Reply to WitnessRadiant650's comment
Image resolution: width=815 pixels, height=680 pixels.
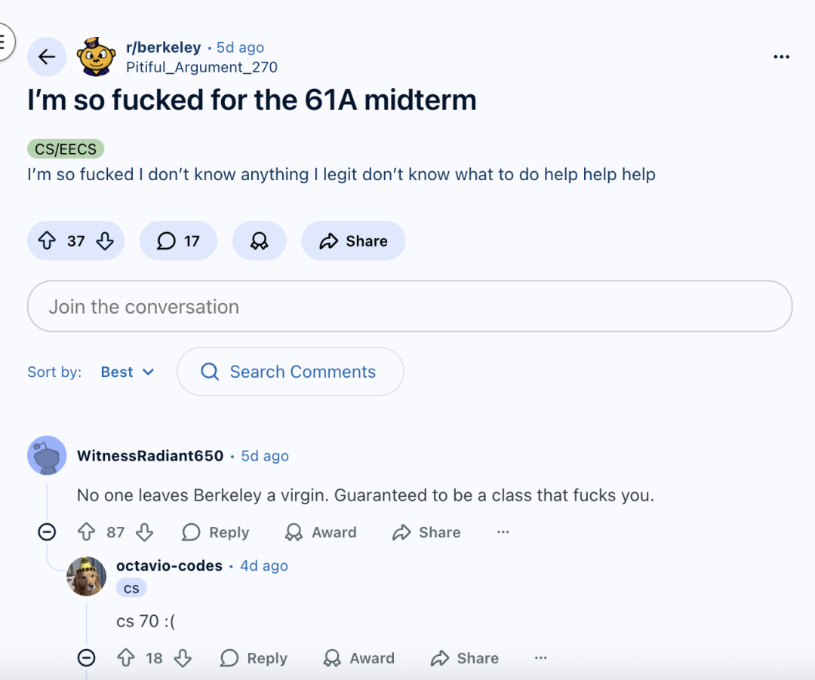coord(216,532)
